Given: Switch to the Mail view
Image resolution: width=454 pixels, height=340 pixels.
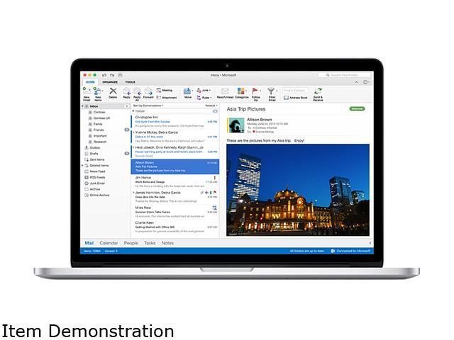Looking at the screenshot, I should [x=89, y=243].
